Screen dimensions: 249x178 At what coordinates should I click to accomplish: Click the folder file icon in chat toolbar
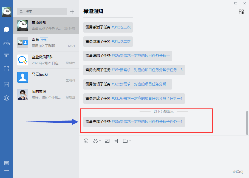click(125, 141)
